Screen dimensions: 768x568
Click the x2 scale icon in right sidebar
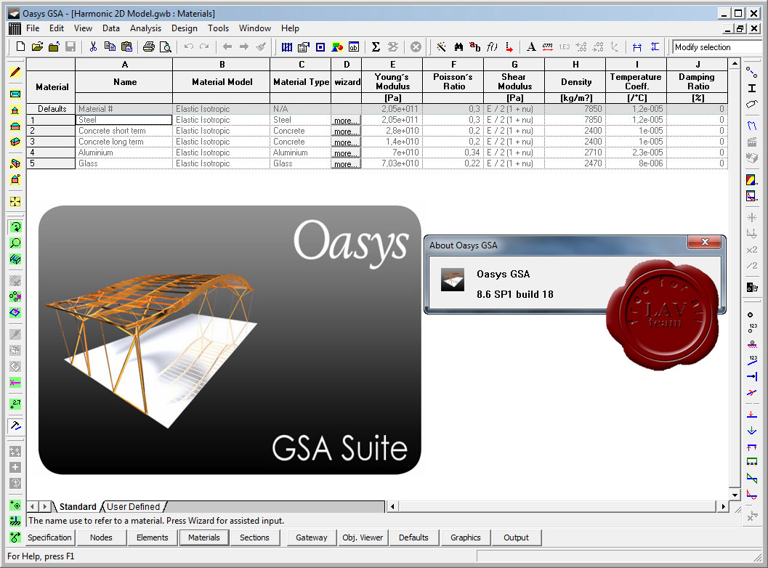click(x=752, y=250)
